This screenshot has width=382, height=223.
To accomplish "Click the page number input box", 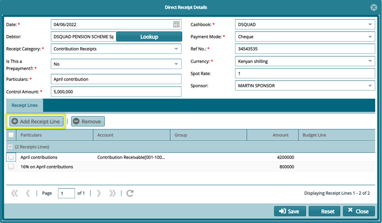I will tap(66, 193).
